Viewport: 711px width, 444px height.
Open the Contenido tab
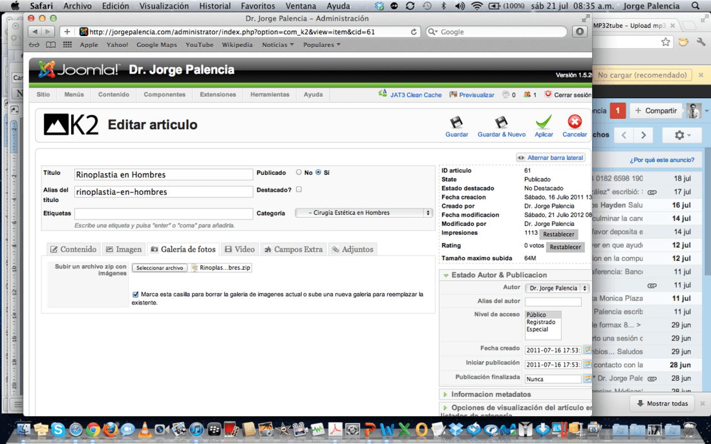click(x=73, y=249)
